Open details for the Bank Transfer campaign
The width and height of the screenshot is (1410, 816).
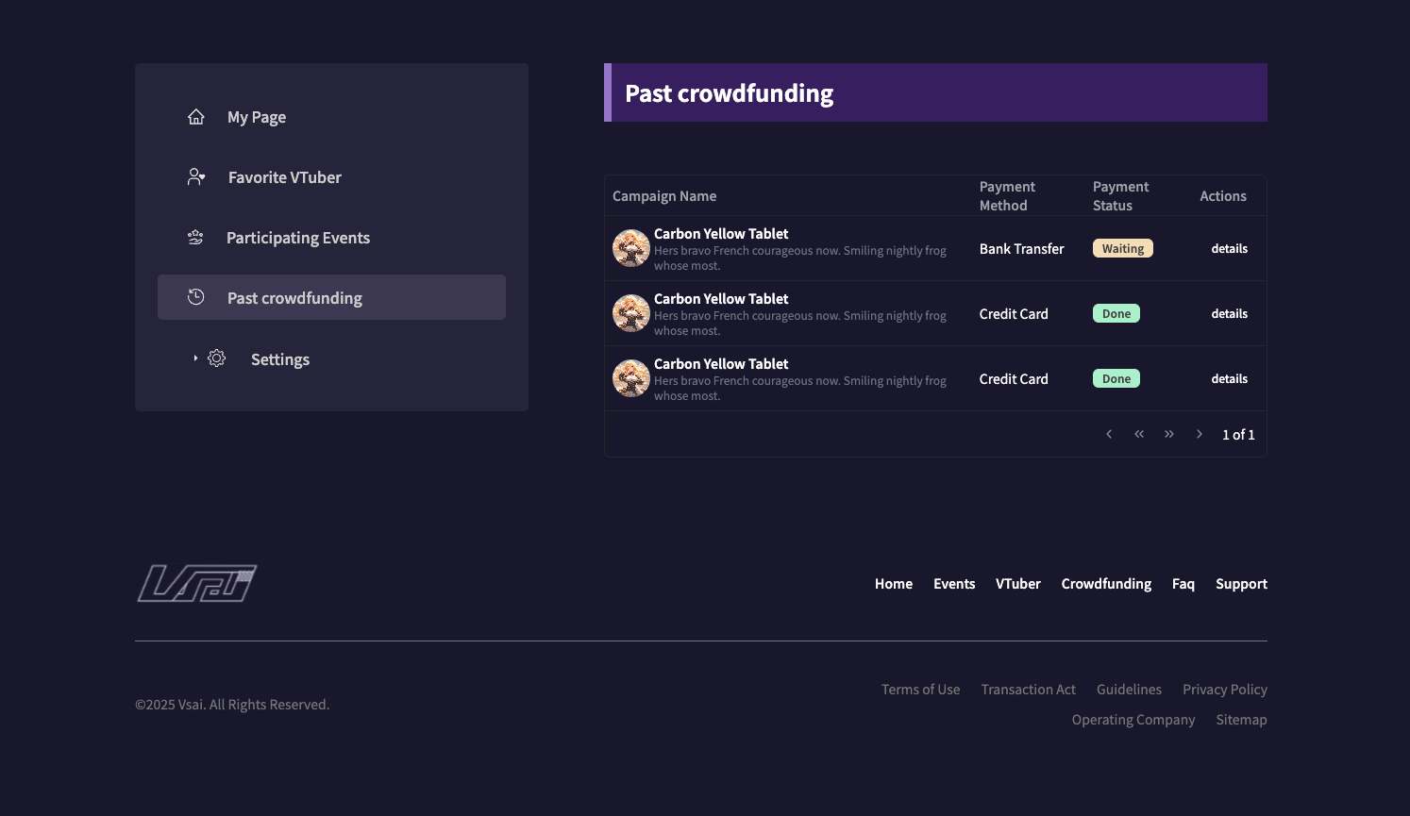pos(1229,249)
